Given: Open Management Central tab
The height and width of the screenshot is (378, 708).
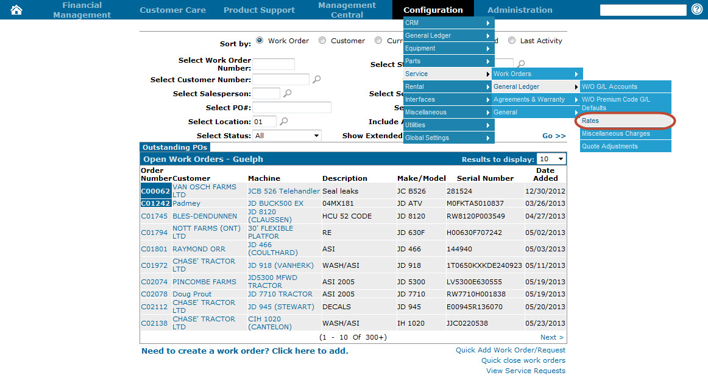Looking at the screenshot, I should 347,10.
